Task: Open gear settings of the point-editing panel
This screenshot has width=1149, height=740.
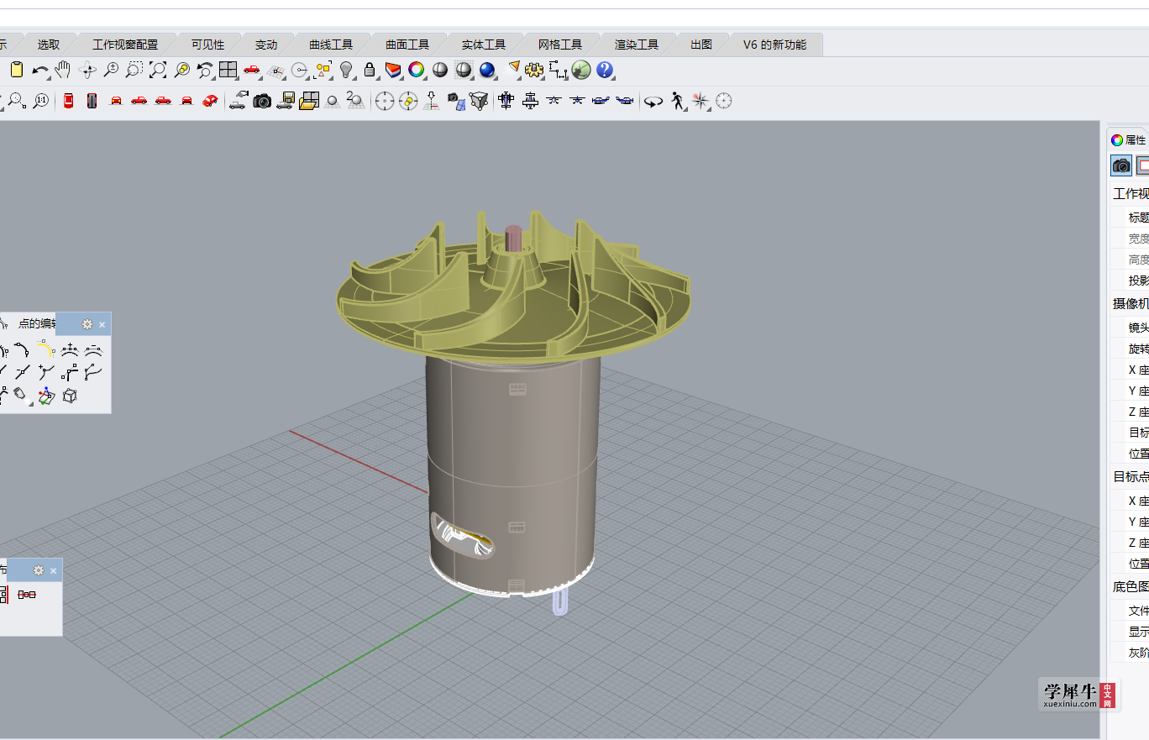Action: 87,324
